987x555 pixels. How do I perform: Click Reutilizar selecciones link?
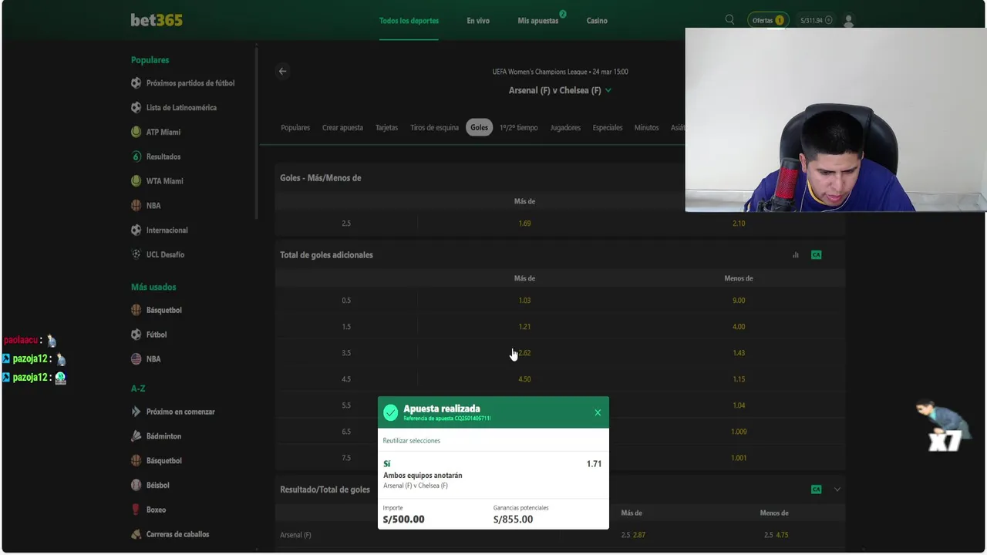point(412,441)
